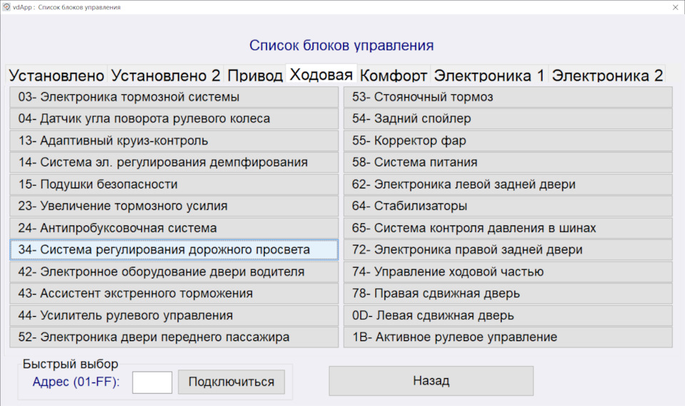Select the Привод tab
The width and height of the screenshot is (685, 406).
click(x=255, y=76)
